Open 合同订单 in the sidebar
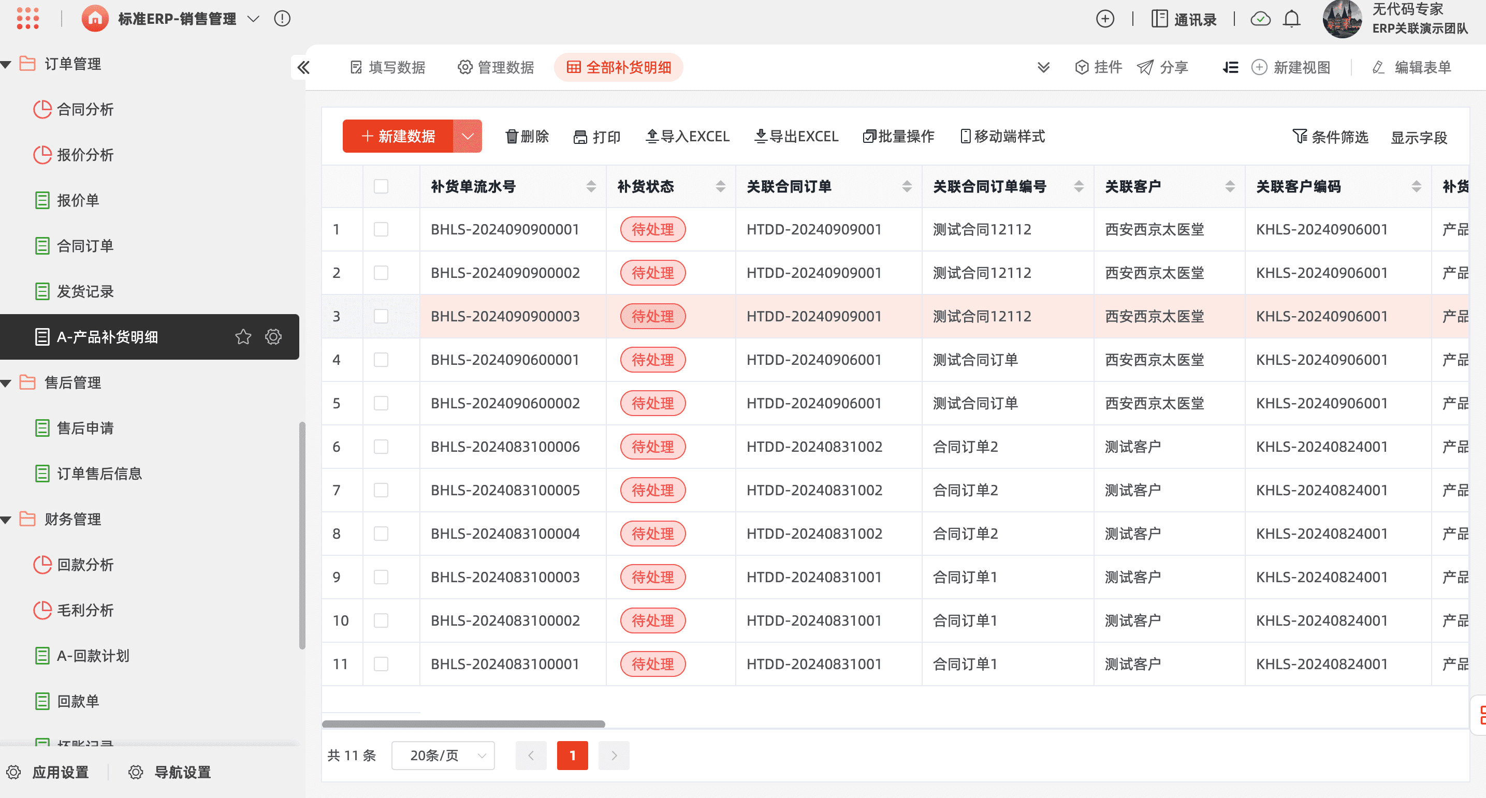1486x798 pixels. [85, 246]
